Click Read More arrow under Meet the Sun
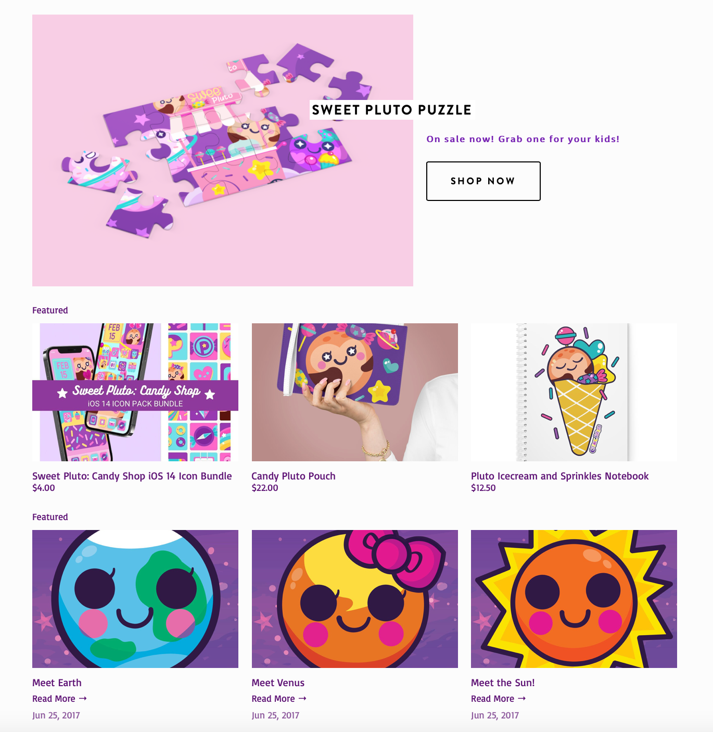This screenshot has height=732, width=713. pos(499,699)
